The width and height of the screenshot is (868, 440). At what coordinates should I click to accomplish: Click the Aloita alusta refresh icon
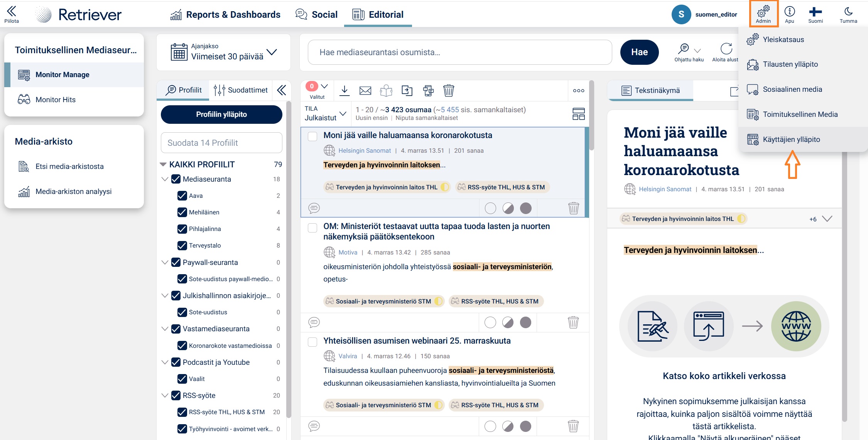[726, 49]
